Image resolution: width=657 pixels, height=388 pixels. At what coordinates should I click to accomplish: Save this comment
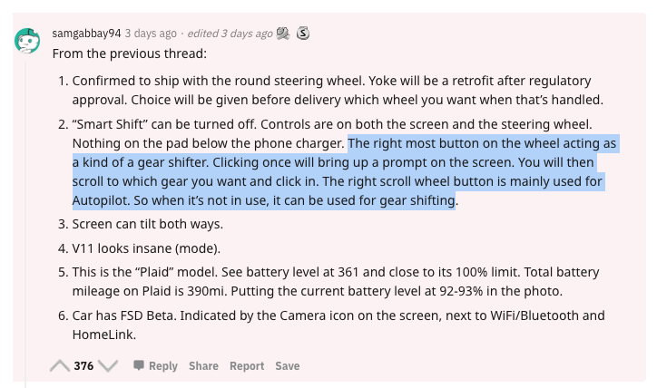(x=288, y=366)
